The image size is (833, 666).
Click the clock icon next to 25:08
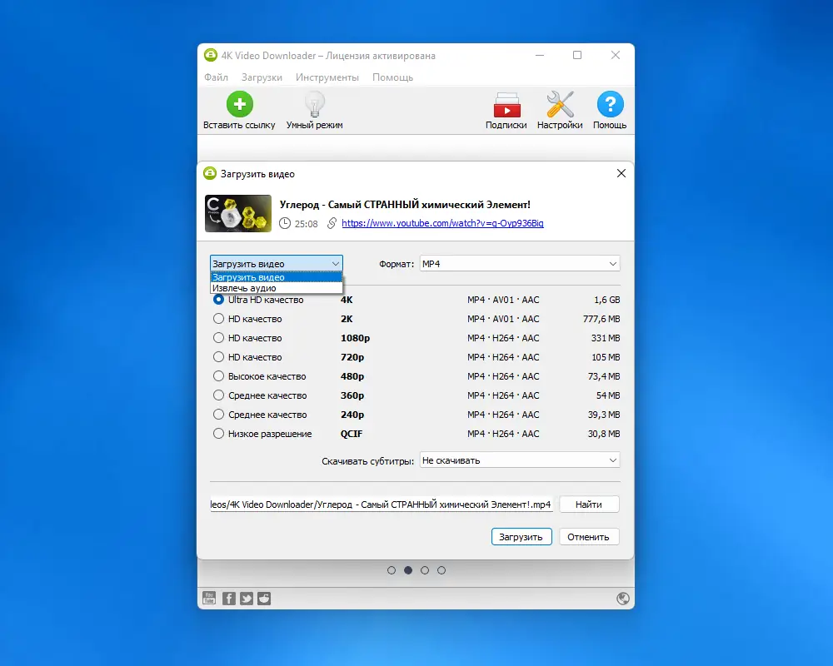click(x=285, y=223)
